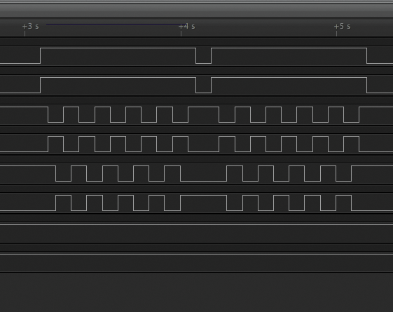This screenshot has width=393, height=312.
Task: Click the short low pulse on the second channel
Action: (204, 86)
